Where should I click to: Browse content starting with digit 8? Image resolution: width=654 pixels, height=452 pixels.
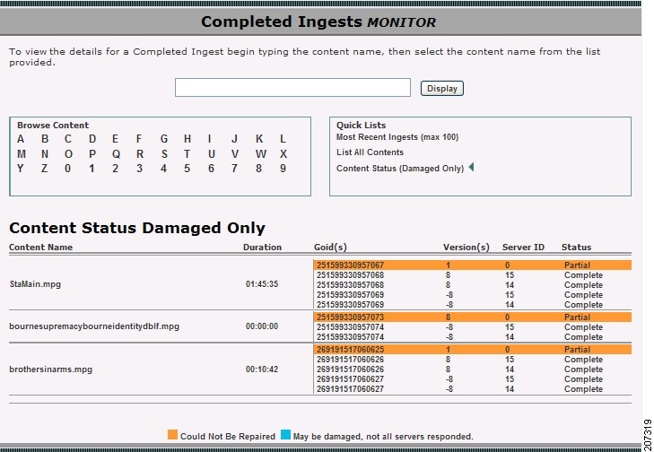click(258, 169)
